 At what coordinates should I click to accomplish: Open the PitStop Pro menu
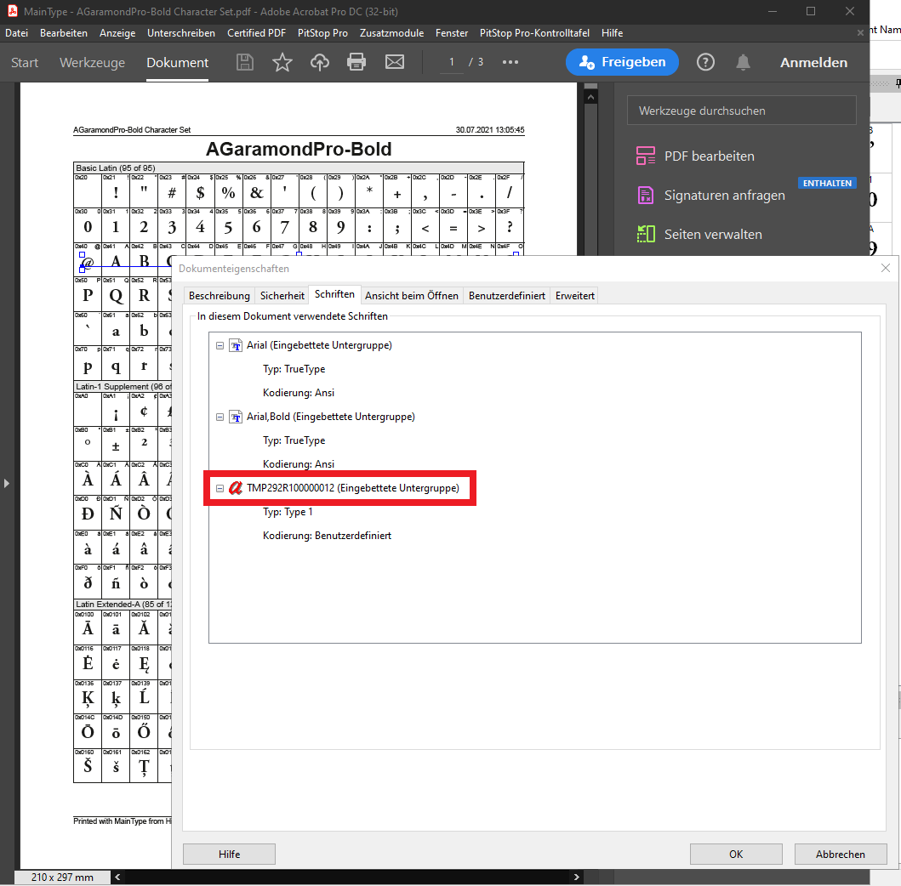(322, 33)
